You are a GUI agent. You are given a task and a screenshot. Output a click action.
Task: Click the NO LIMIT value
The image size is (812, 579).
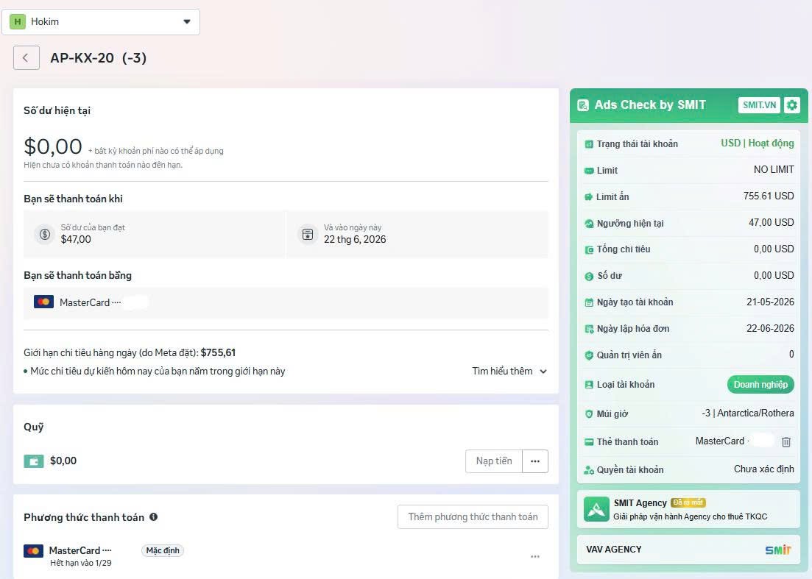[x=774, y=170]
